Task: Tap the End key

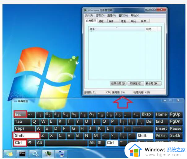Action: pos(162,122)
